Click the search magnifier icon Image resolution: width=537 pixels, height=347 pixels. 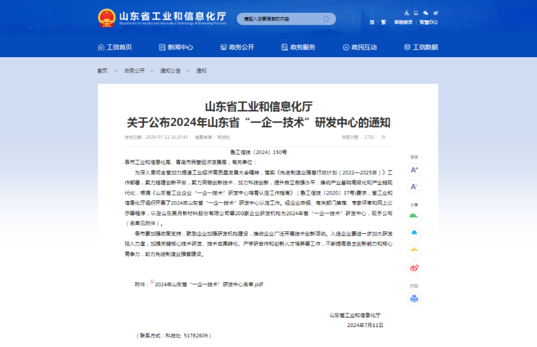(326, 19)
